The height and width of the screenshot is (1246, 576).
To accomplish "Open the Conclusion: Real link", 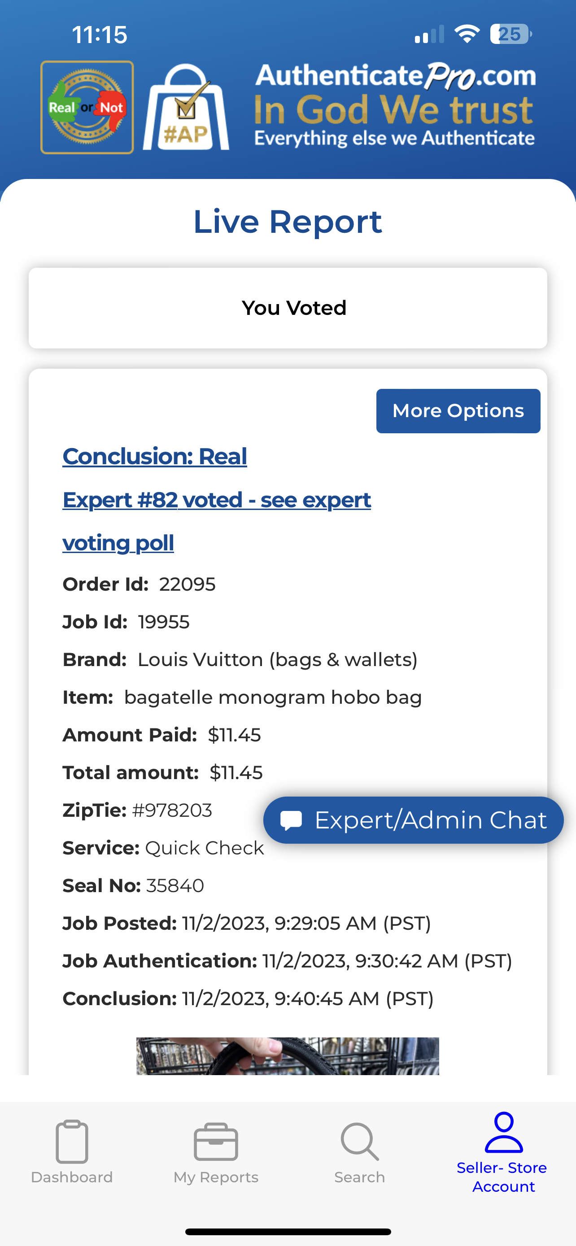I will point(155,457).
